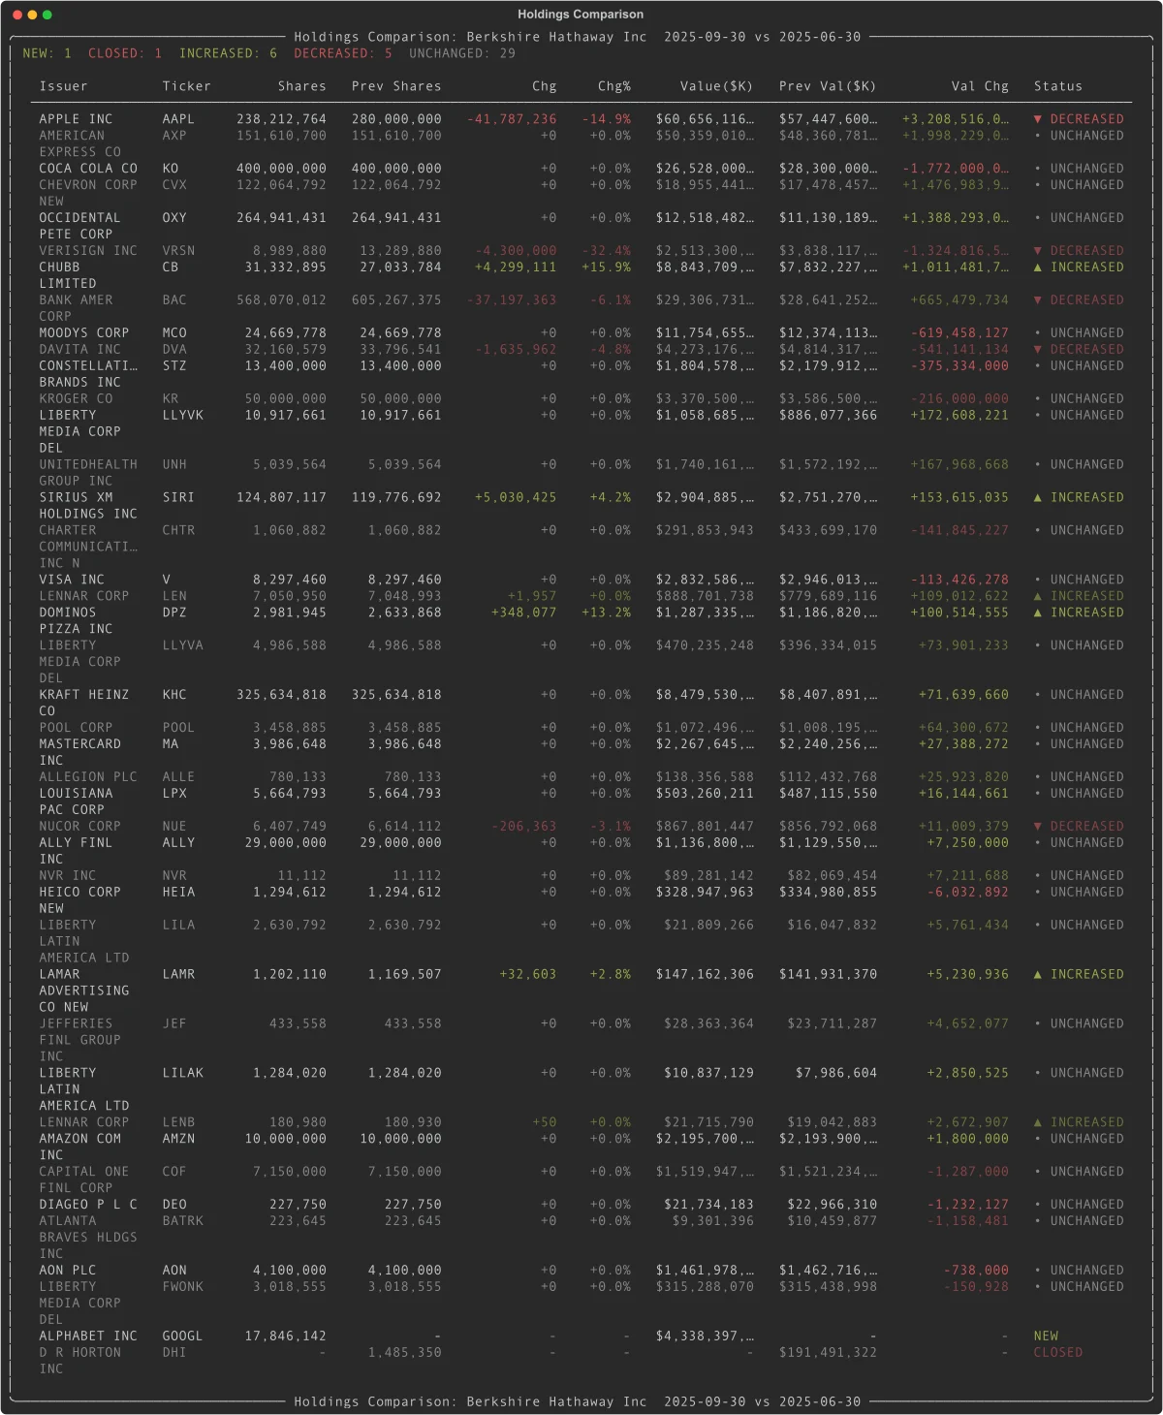This screenshot has height=1415, width=1163.
Task: Click the Prev Shares column header
Action: tap(396, 86)
